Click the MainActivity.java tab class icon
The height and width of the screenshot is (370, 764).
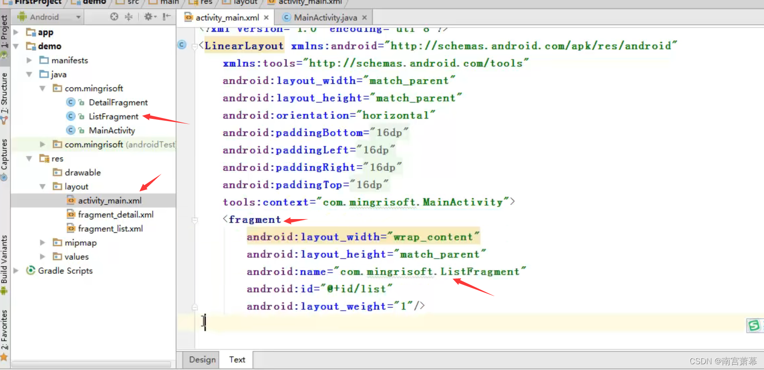tap(287, 17)
